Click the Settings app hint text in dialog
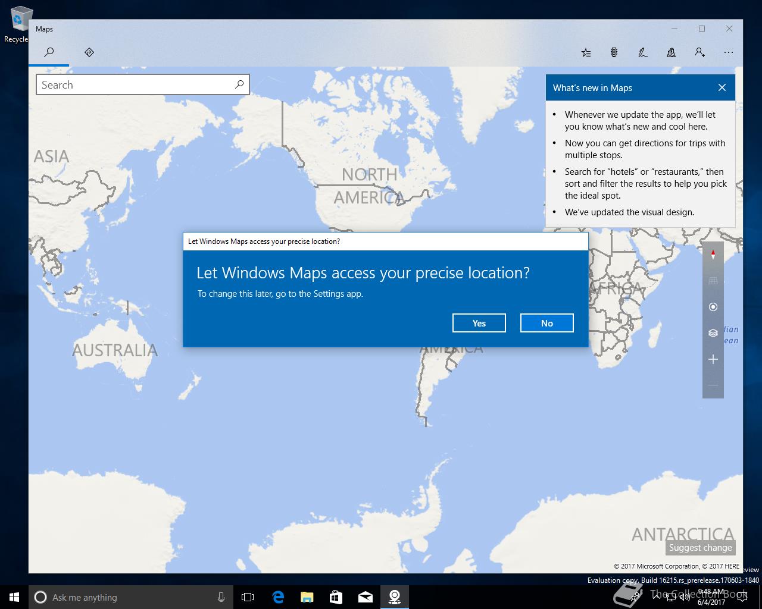This screenshot has width=762, height=609. (x=280, y=294)
